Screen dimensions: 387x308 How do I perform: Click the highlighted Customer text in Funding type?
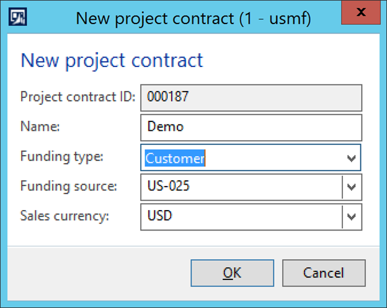click(x=176, y=159)
